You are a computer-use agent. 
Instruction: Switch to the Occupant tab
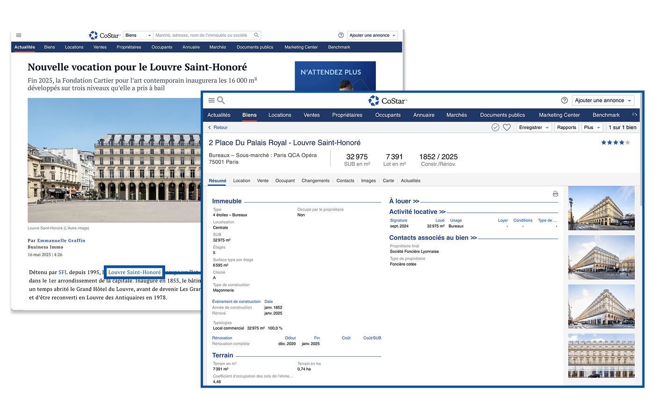pos(285,180)
